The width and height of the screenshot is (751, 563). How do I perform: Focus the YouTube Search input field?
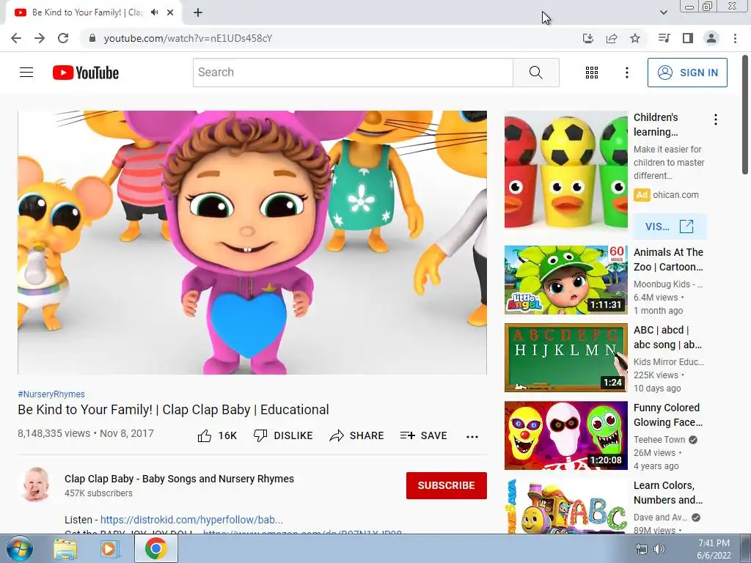353,73
